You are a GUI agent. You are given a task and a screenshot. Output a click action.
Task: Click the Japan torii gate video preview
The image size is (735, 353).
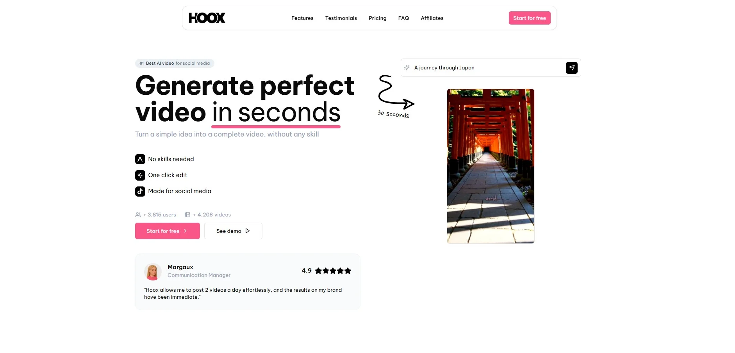coord(491,166)
